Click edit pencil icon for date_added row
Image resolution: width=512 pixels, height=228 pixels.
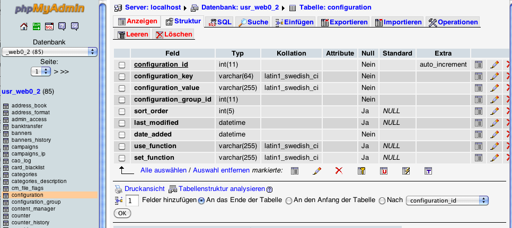(495, 134)
